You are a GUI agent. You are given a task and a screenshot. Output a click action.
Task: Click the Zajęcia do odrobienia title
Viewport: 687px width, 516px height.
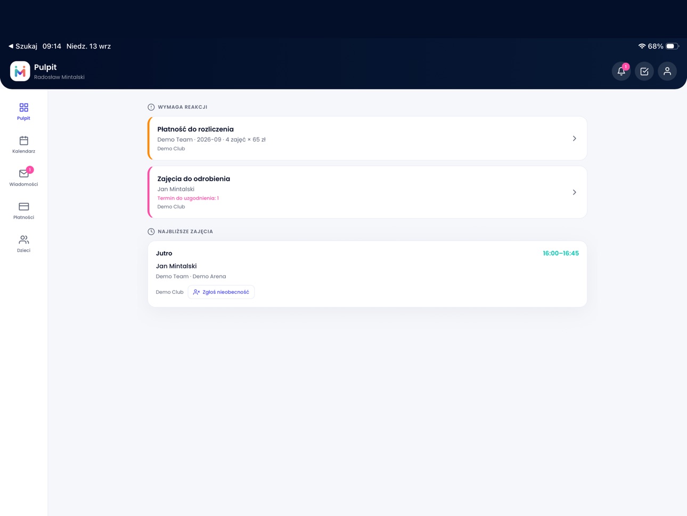[193, 179]
